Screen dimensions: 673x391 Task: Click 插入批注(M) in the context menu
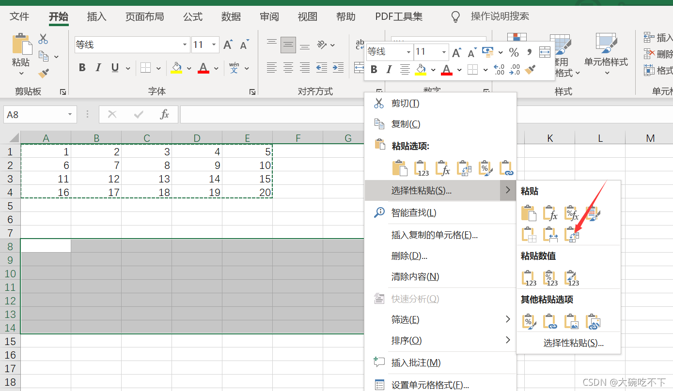point(440,362)
